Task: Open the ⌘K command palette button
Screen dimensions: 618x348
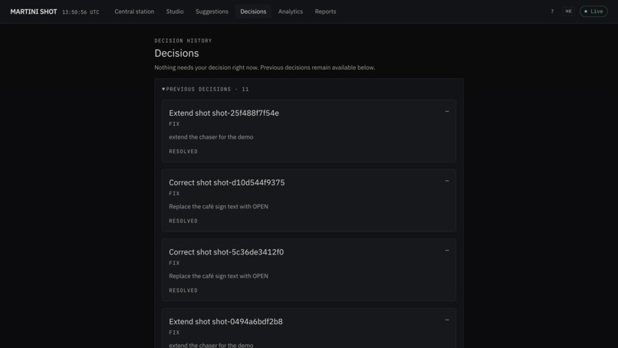Action: [568, 11]
